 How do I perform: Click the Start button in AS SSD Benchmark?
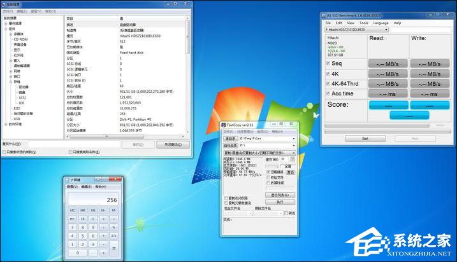(365, 139)
